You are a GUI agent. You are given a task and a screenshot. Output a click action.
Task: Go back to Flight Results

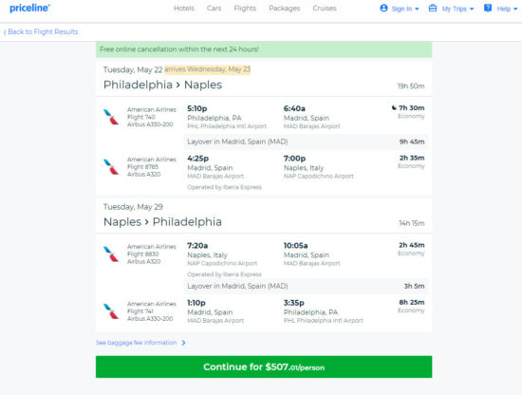(41, 31)
